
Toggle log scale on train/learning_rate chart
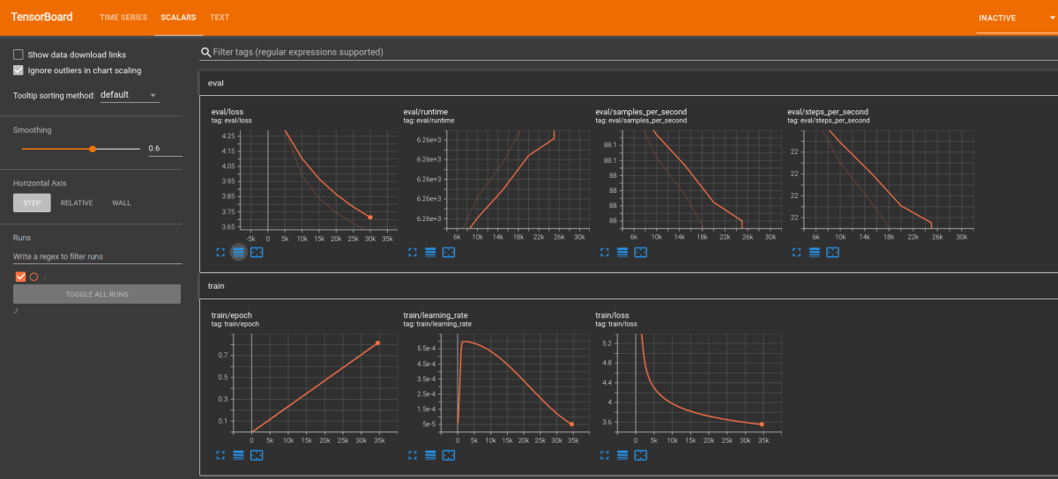coord(430,455)
